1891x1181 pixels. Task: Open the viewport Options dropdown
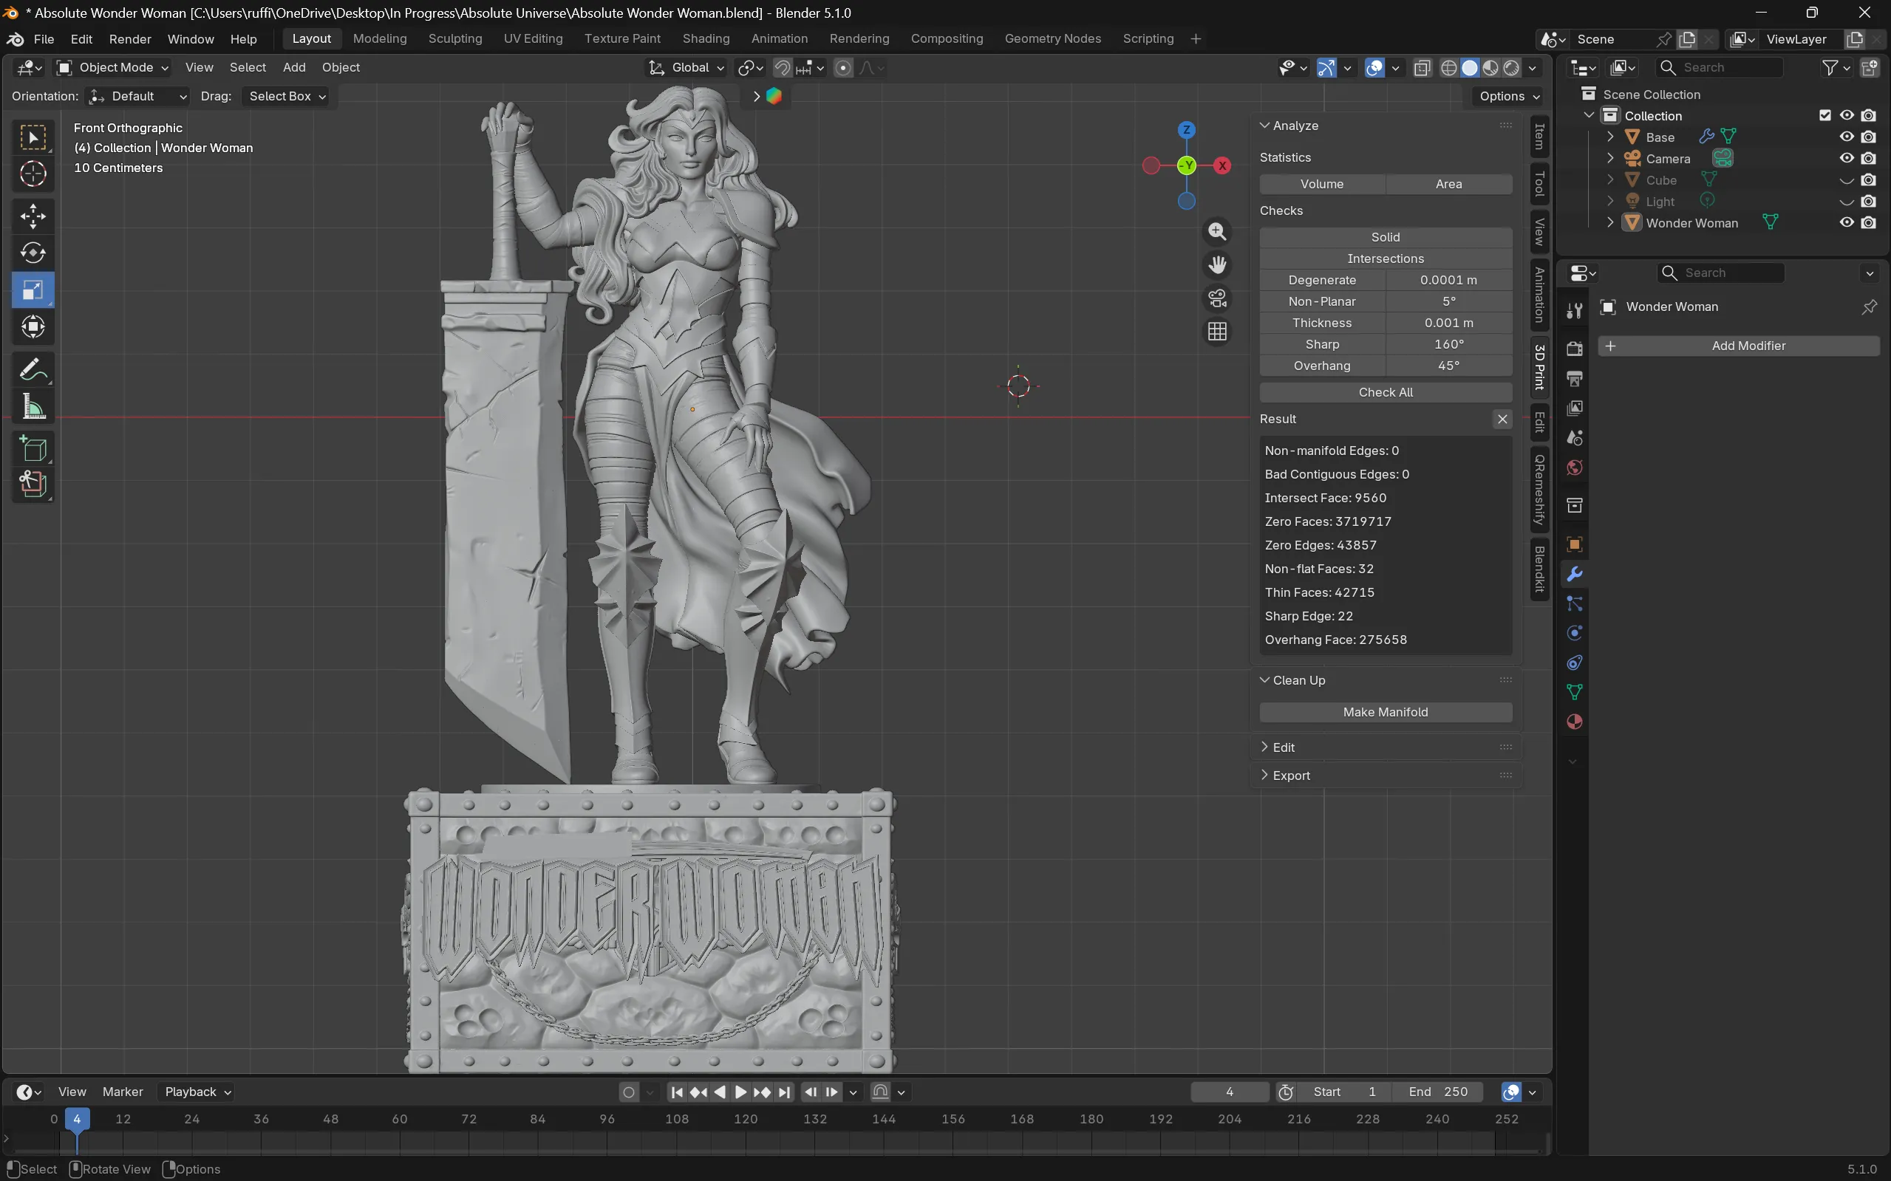(x=1508, y=96)
